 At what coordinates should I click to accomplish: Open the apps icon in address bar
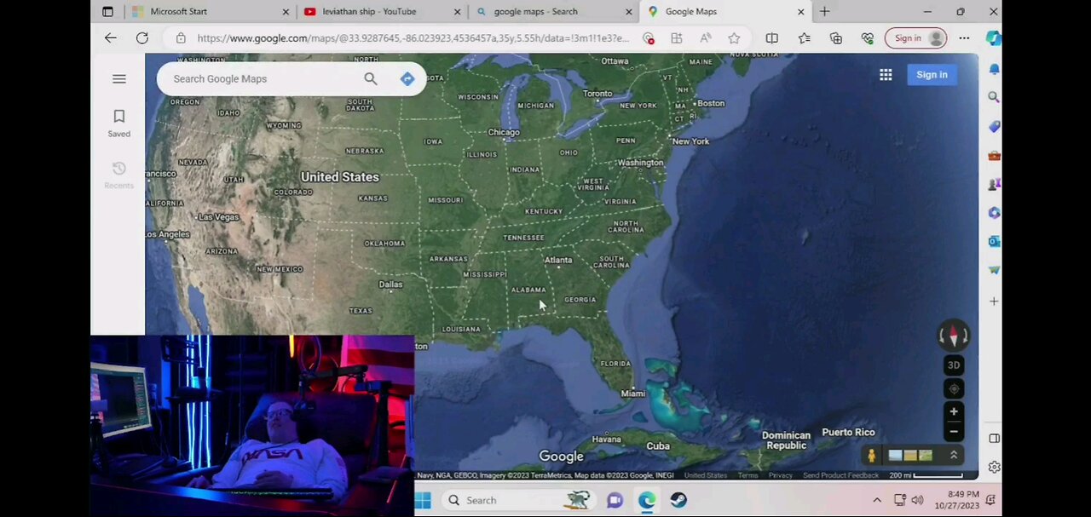point(677,38)
